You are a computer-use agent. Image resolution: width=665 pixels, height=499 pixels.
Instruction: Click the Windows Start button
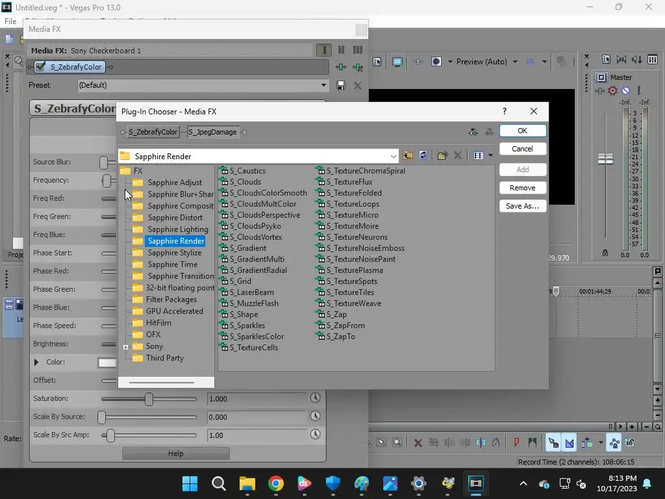tap(190, 483)
